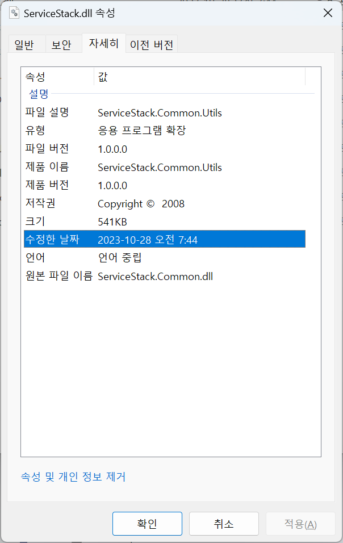Click the 속성 column header
The height and width of the screenshot is (543, 343).
(x=57, y=77)
